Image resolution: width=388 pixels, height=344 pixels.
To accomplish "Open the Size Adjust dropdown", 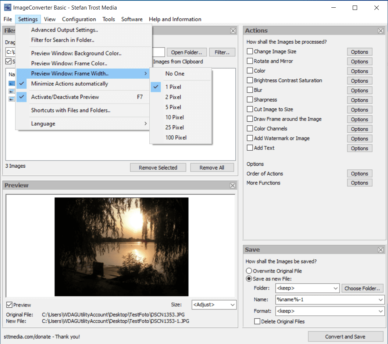I will pyautogui.click(x=214, y=305).
